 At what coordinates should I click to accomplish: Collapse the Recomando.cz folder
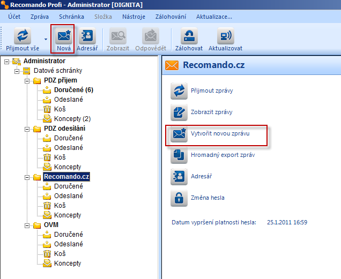click(x=27, y=178)
